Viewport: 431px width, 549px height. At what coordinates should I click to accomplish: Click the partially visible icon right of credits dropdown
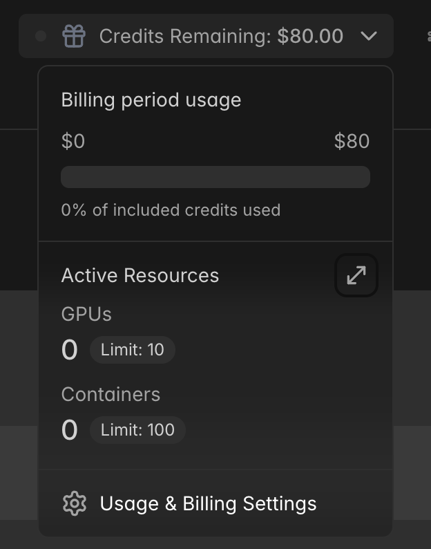(x=428, y=36)
